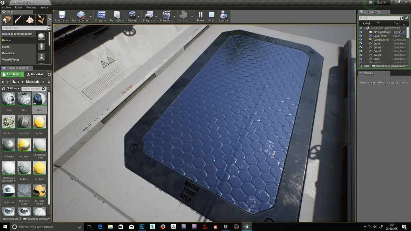This screenshot has width=411, height=231.
Task: Click the Importar button
Action: 35,74
